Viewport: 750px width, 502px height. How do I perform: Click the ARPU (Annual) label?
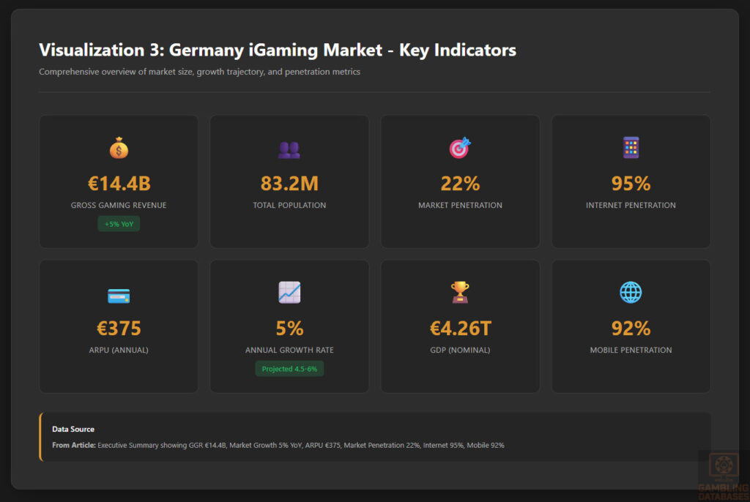tap(118, 350)
